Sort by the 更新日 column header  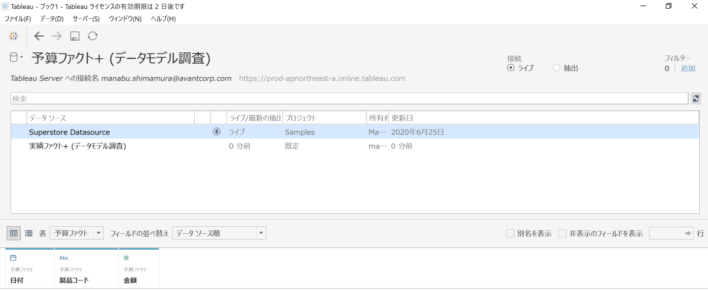(543, 118)
